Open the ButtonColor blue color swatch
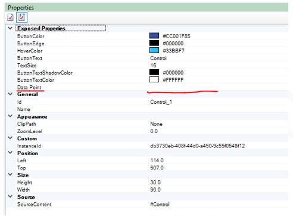Image resolution: width=293 pixels, height=216 pixels. tap(154, 36)
